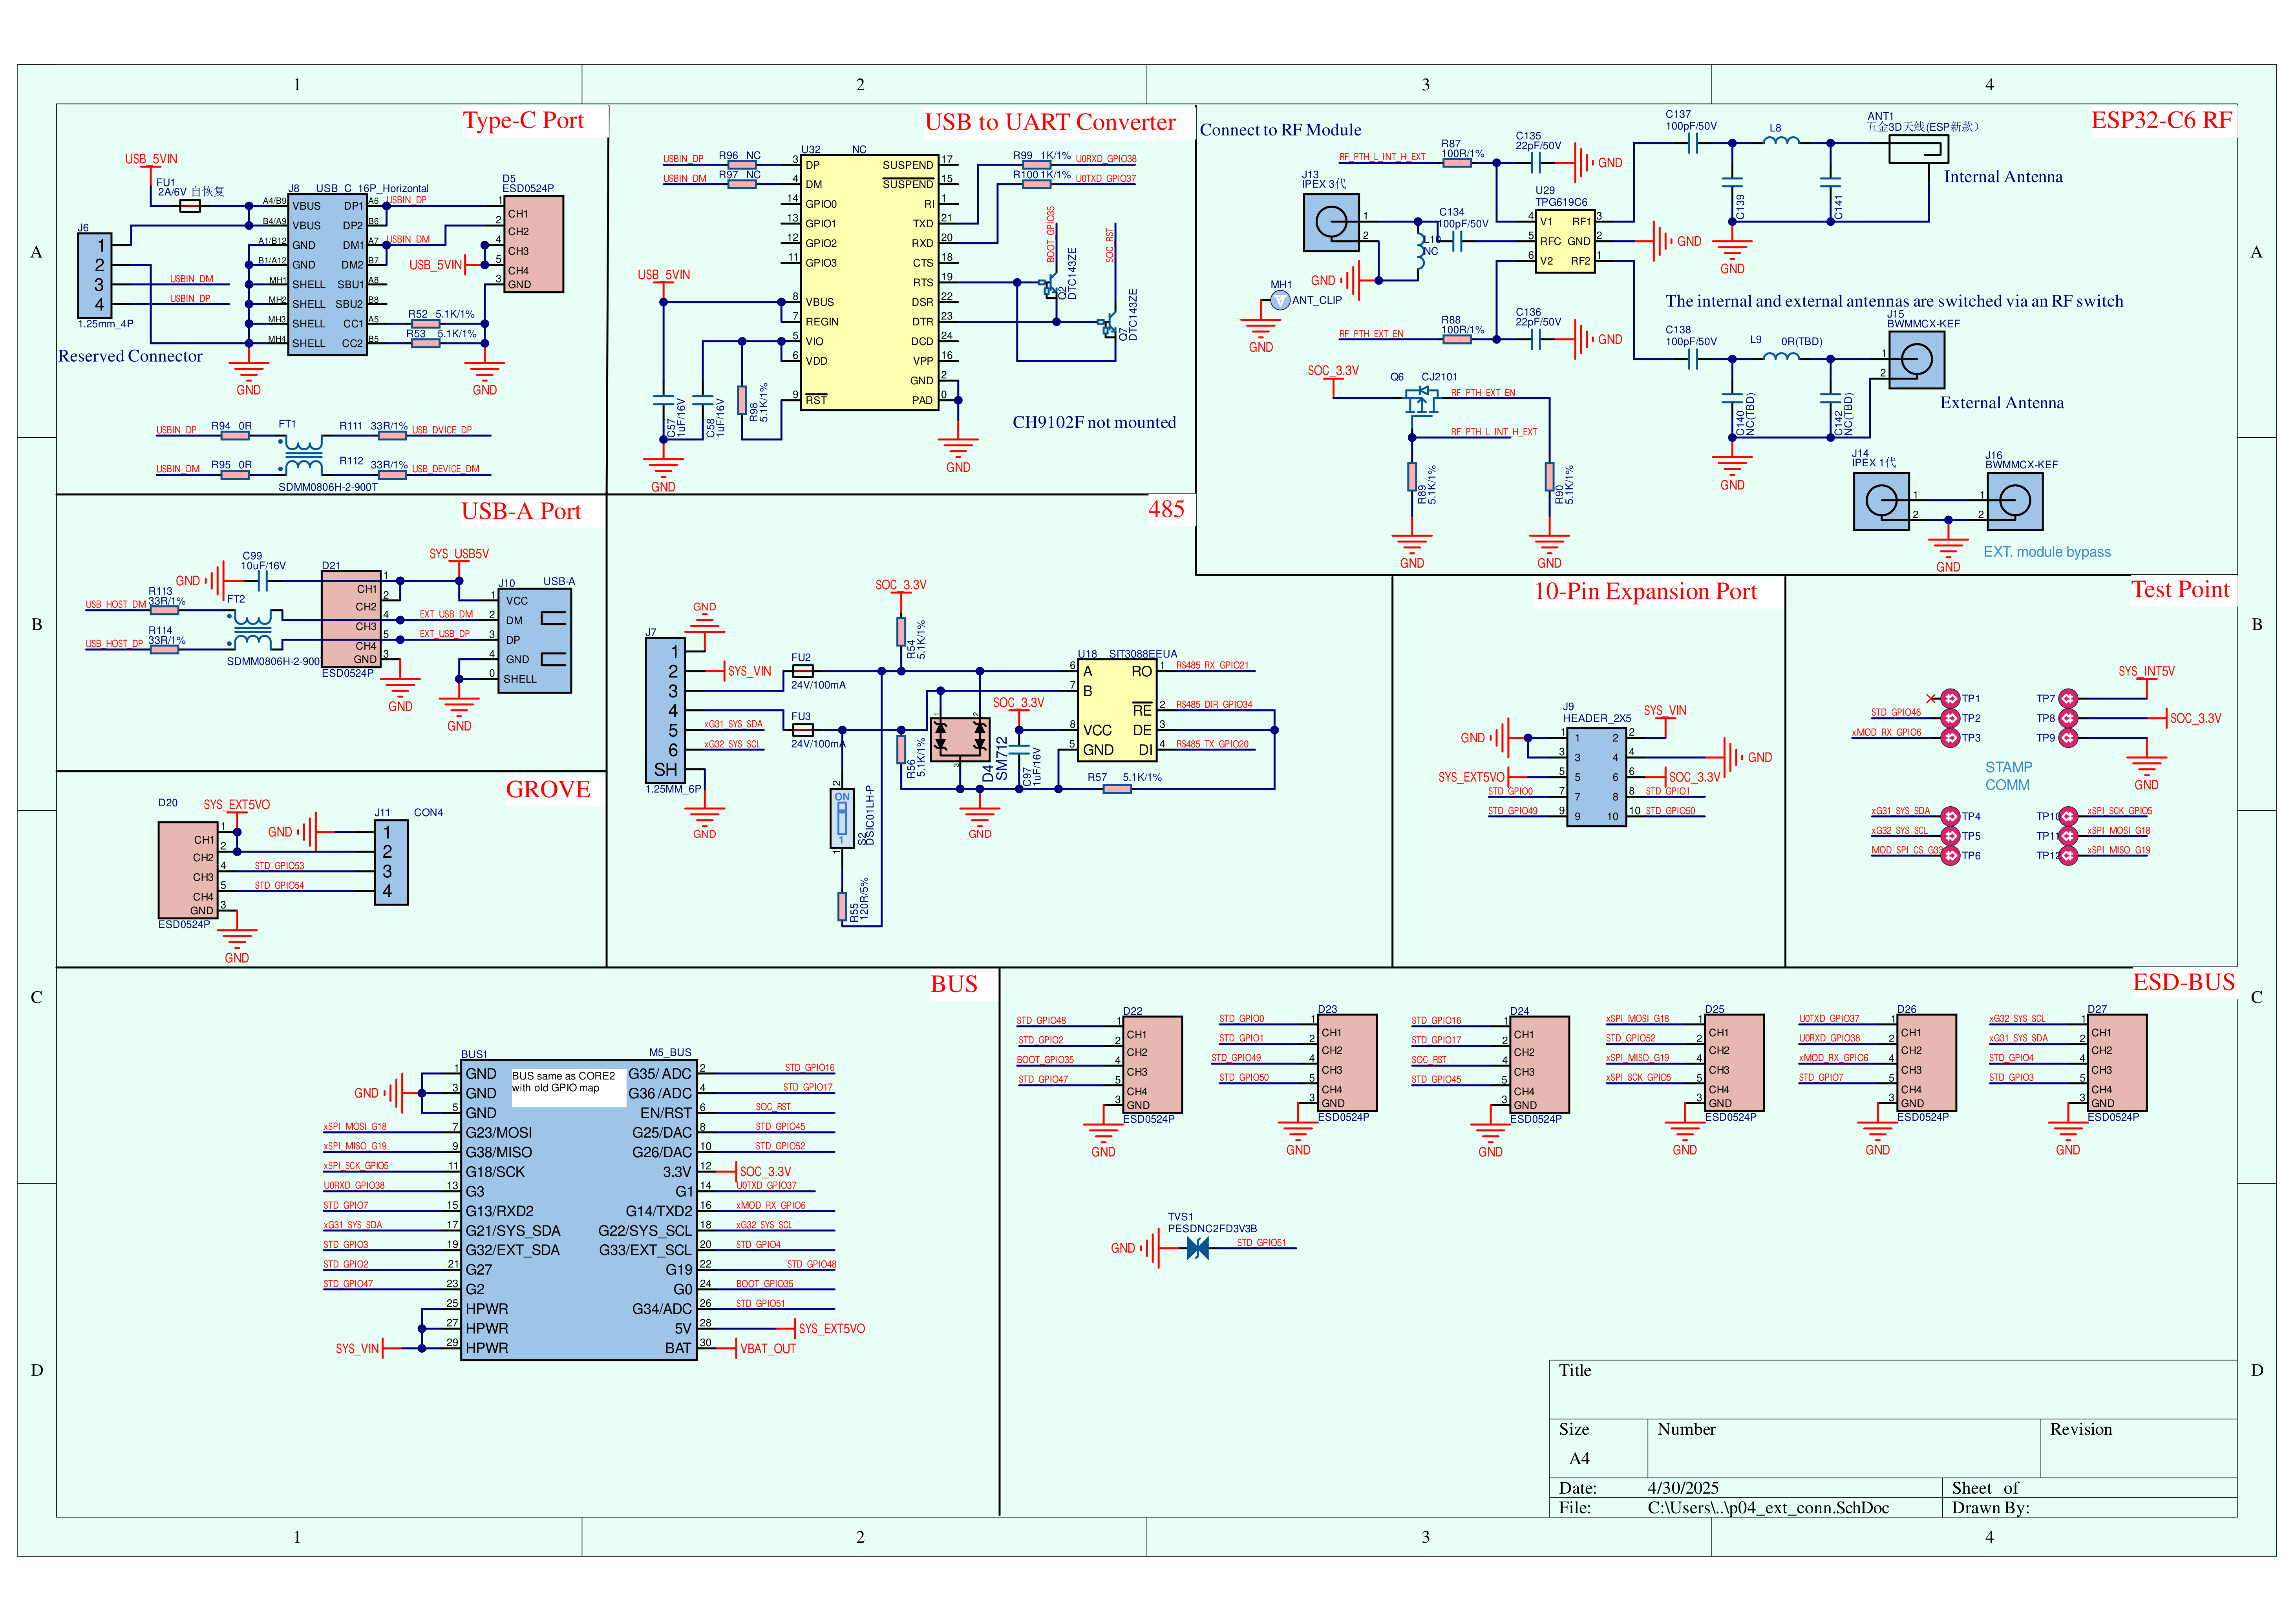Click the '10-Pin Expansion Port' heading
The width and height of the screenshot is (2296, 1622).
coord(1645,591)
